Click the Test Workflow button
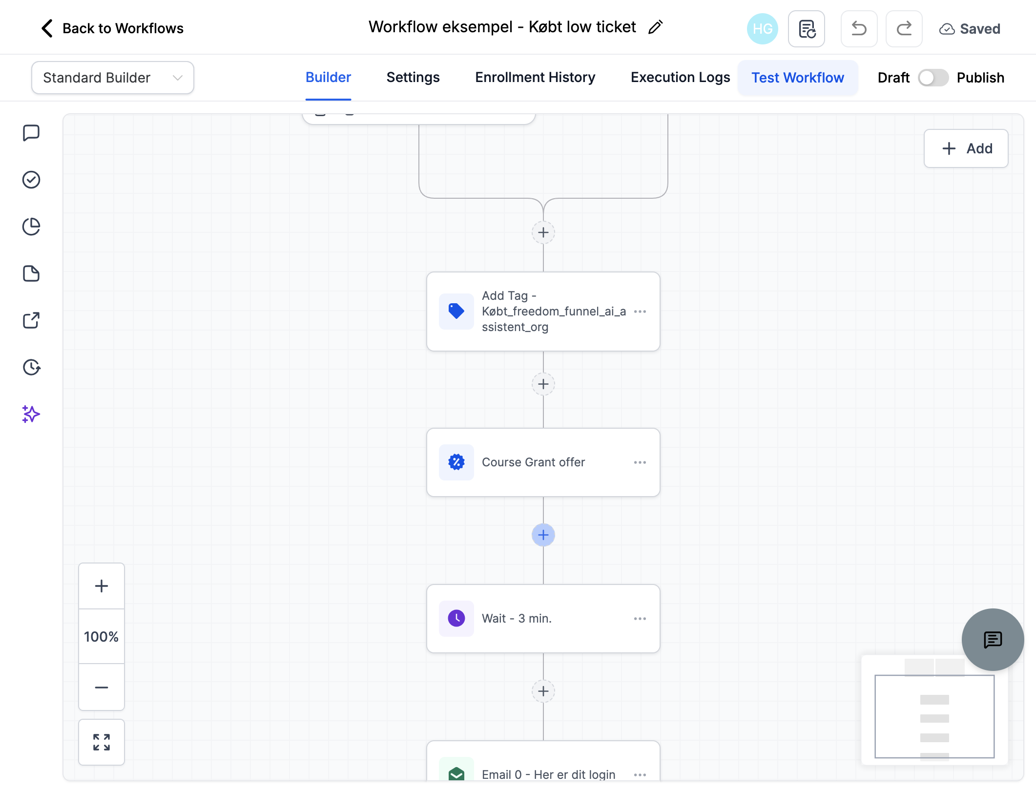This screenshot has width=1036, height=793. tap(798, 78)
